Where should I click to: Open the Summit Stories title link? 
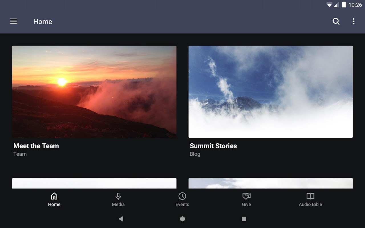coord(213,146)
